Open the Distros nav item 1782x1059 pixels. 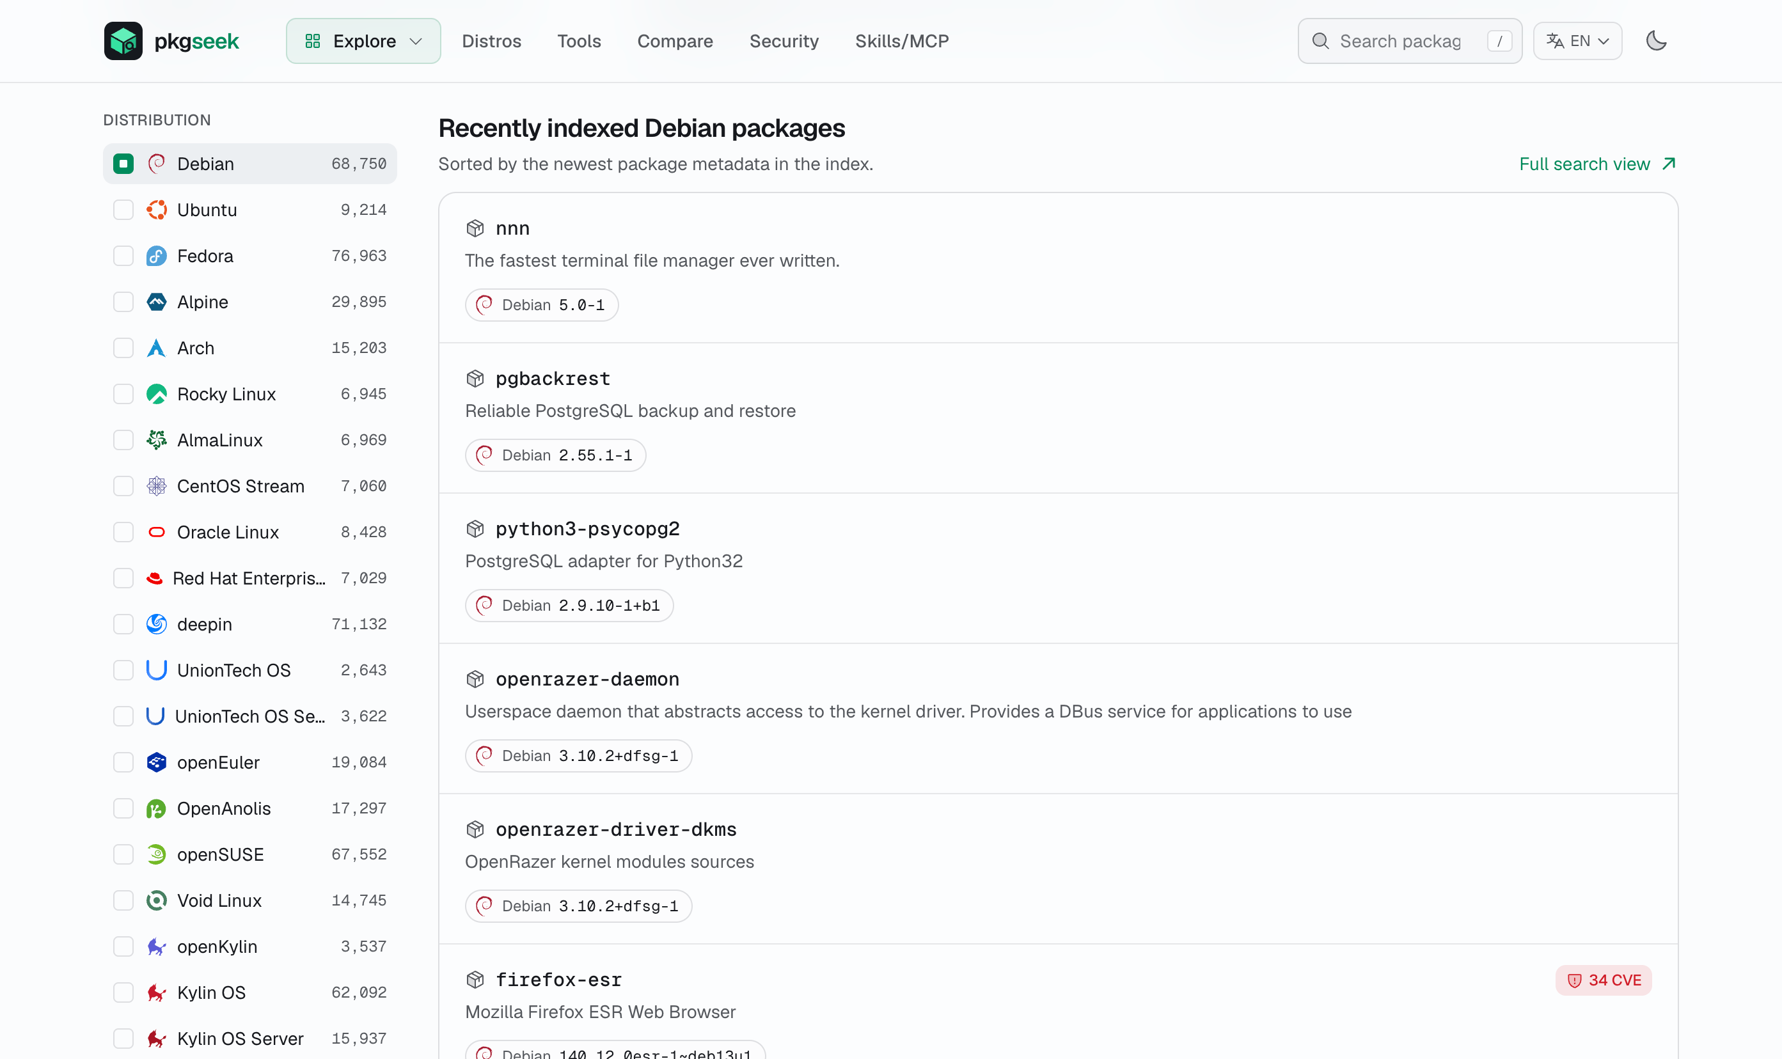pyautogui.click(x=491, y=41)
